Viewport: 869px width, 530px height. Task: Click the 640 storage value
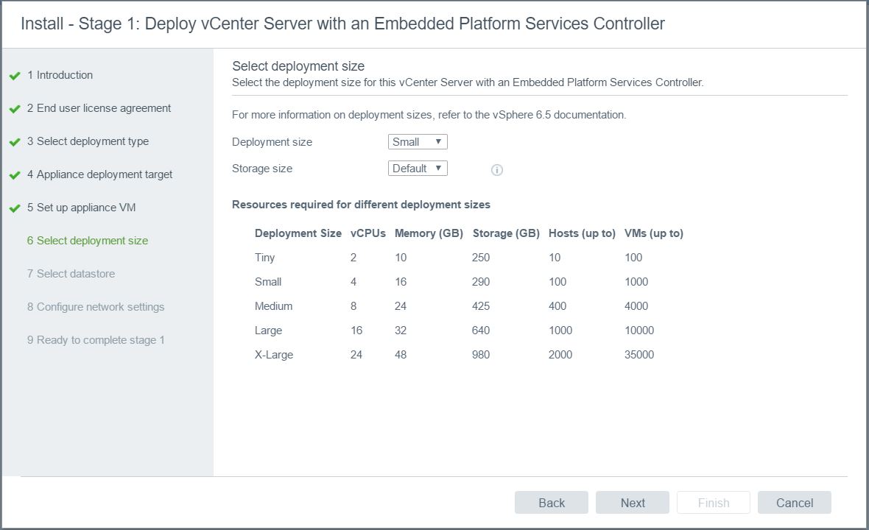(481, 331)
